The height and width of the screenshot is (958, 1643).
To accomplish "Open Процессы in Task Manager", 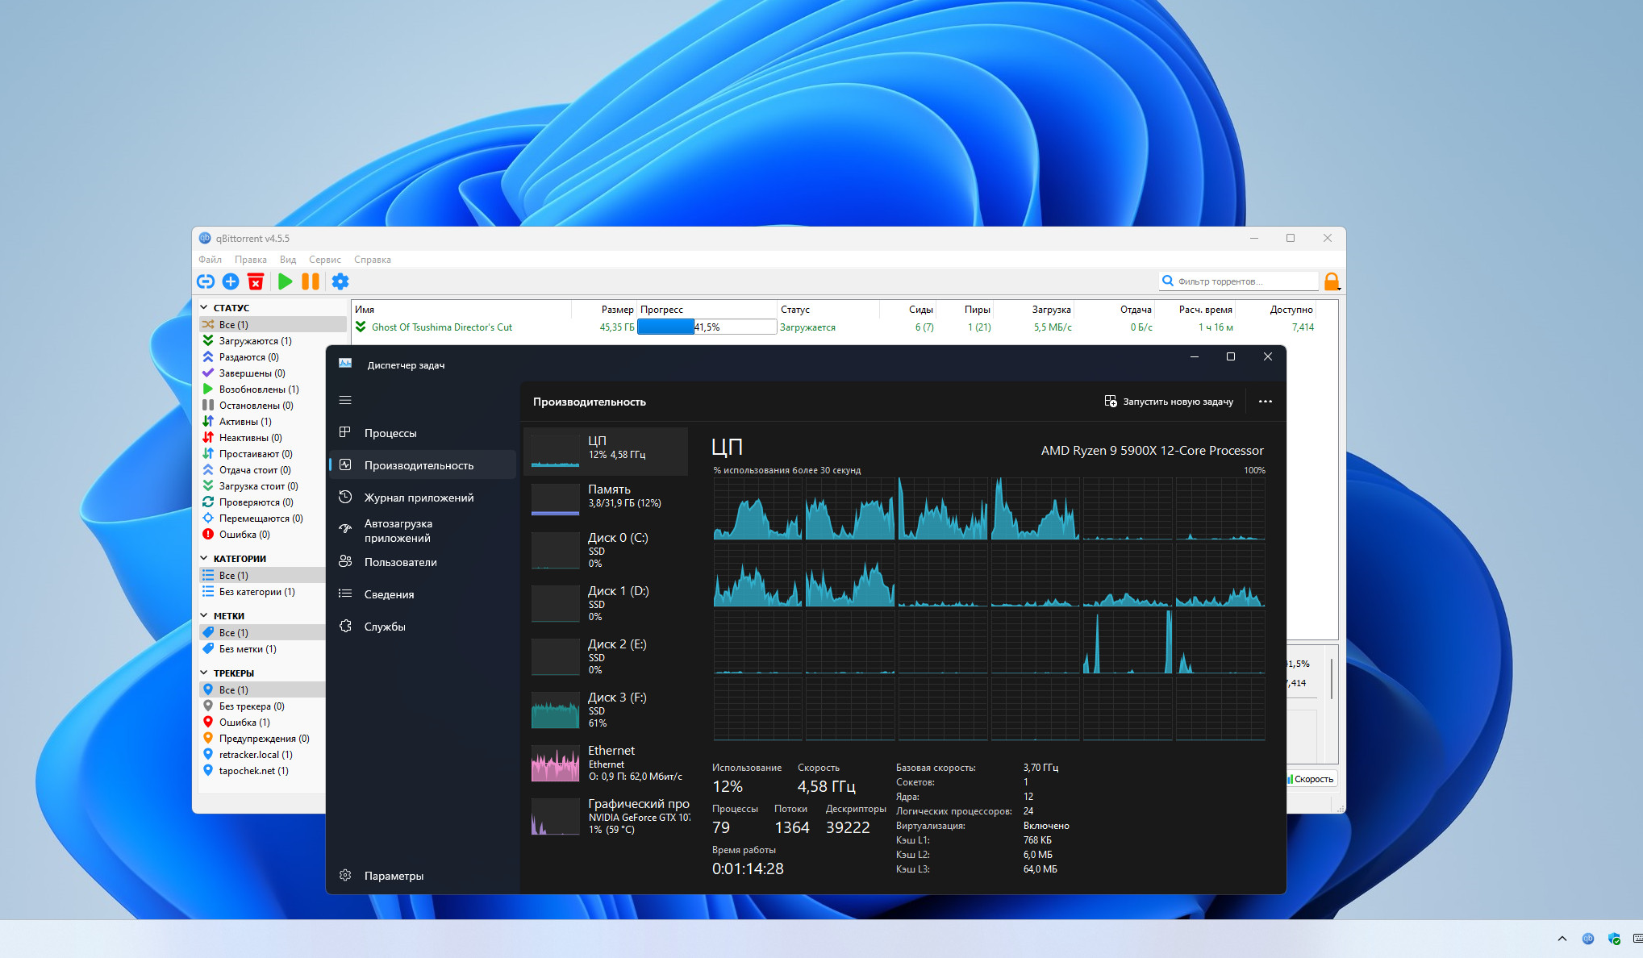I will [x=423, y=433].
